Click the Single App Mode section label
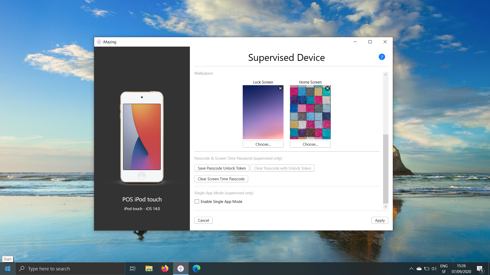 224,193
